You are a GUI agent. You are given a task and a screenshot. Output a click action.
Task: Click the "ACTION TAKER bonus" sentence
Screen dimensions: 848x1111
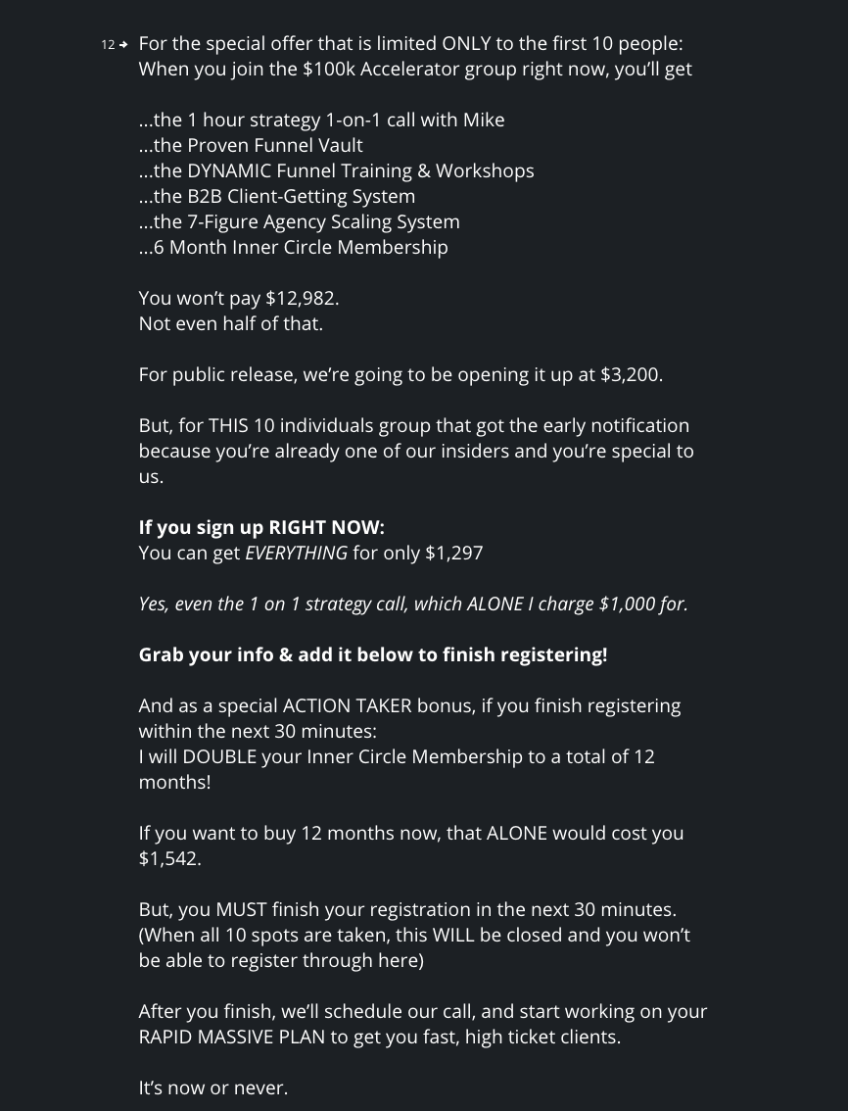[409, 706]
